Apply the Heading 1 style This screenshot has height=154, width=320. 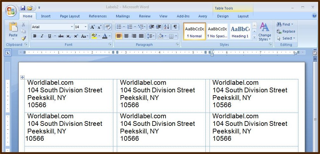[240, 31]
